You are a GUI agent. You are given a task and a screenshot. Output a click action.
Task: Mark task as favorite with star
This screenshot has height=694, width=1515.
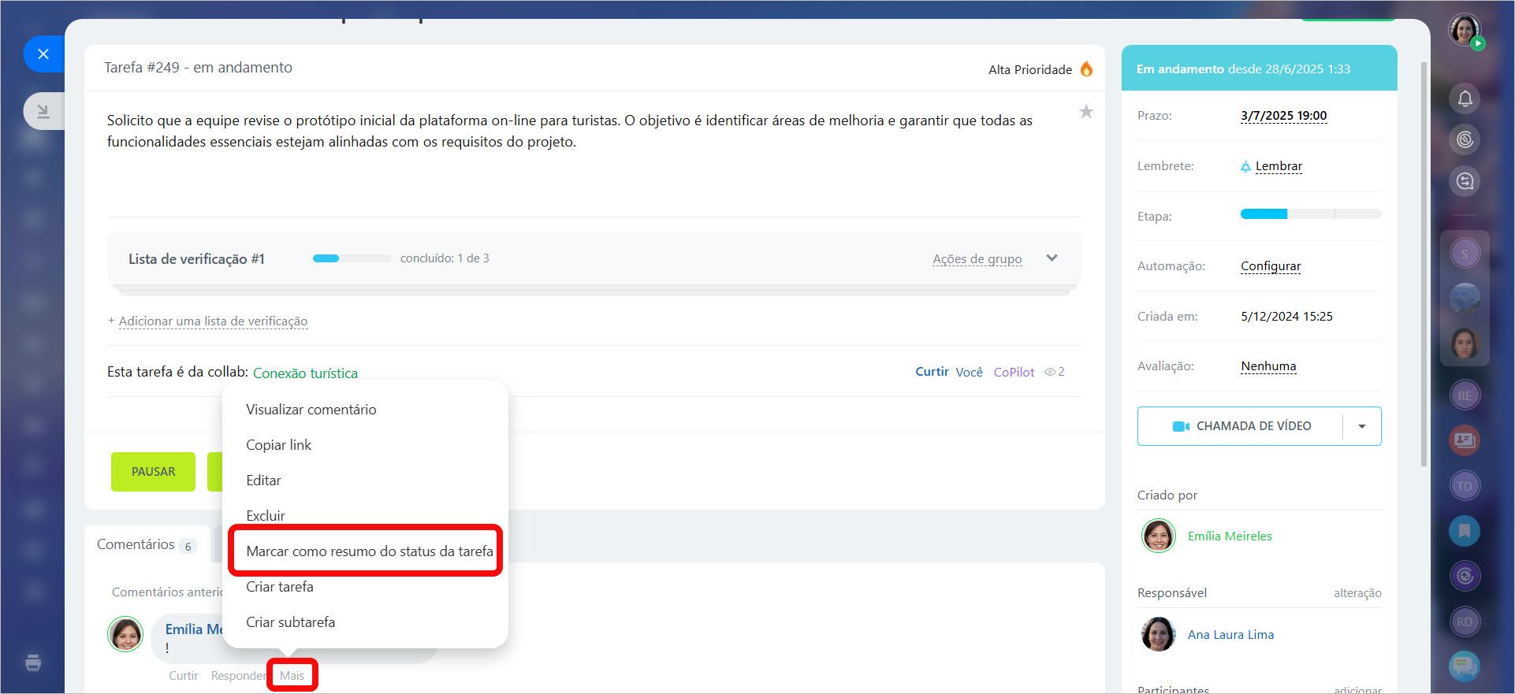click(x=1086, y=112)
